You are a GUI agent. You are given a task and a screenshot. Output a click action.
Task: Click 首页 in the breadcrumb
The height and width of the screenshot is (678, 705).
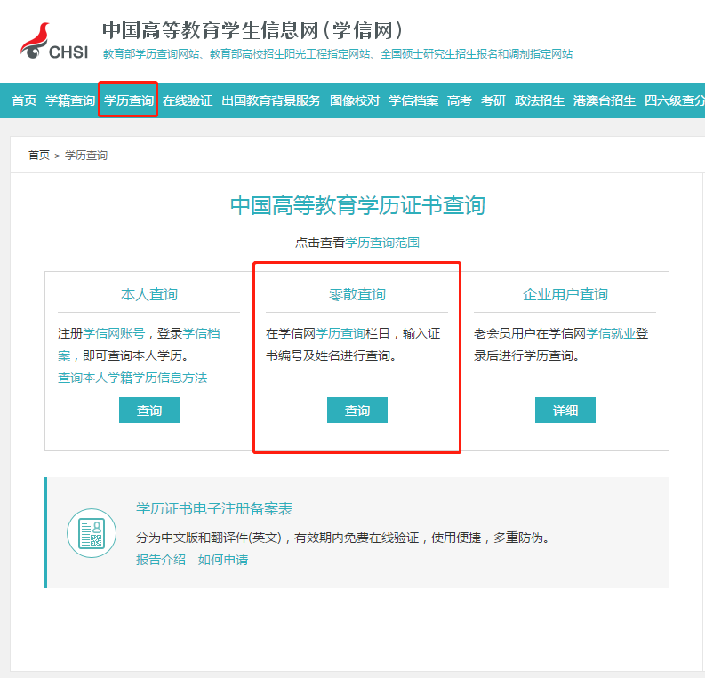[x=39, y=155]
